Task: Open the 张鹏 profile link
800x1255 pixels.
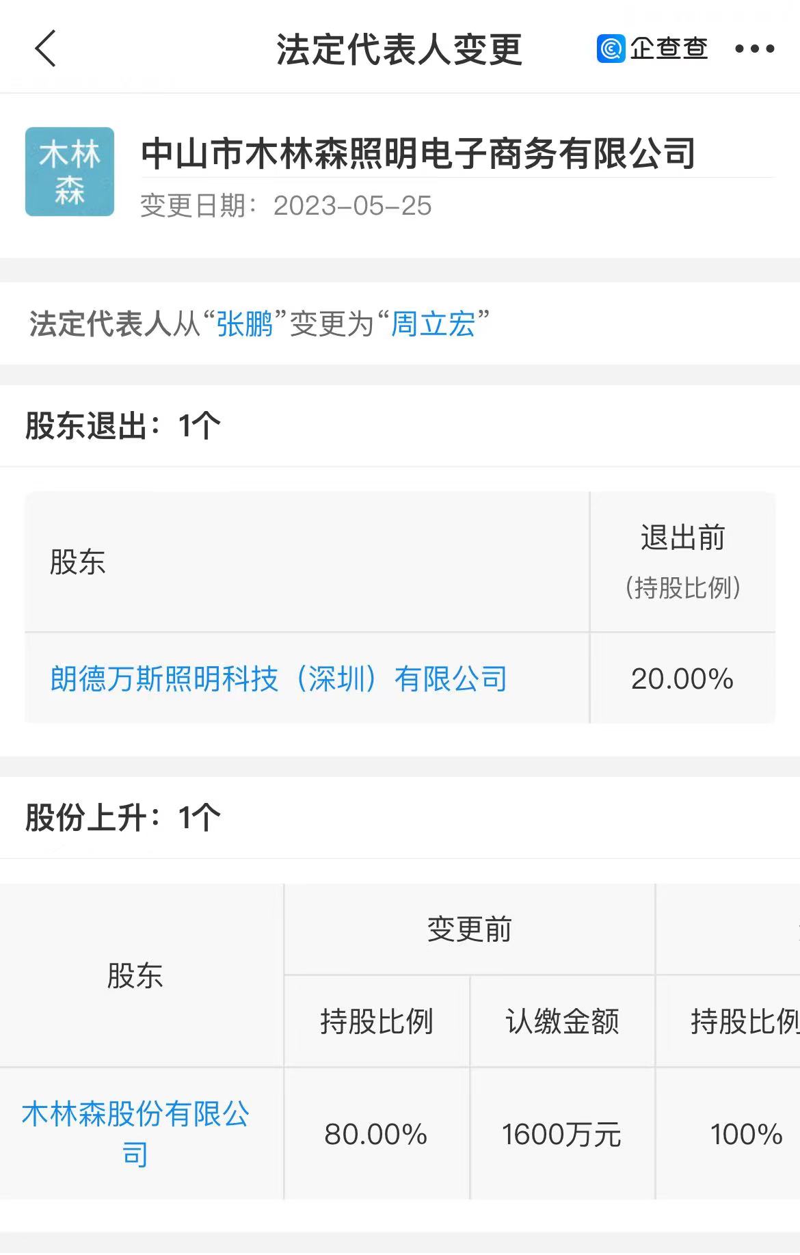Action: (245, 323)
